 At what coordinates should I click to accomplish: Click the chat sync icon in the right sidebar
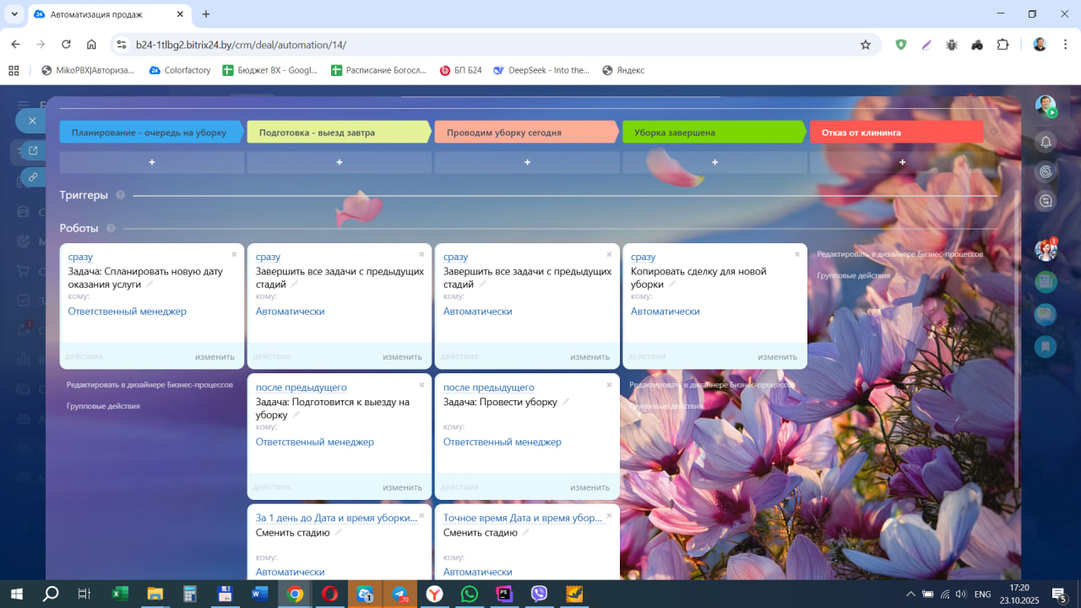point(1046,201)
